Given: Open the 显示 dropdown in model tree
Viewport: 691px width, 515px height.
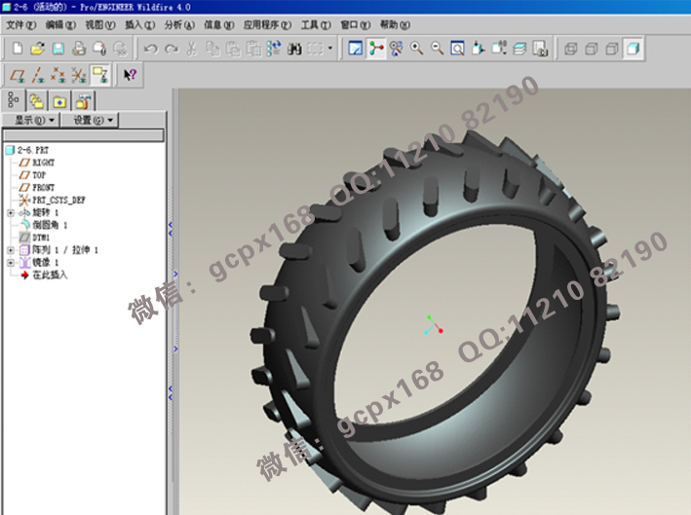Looking at the screenshot, I should coord(32,120).
